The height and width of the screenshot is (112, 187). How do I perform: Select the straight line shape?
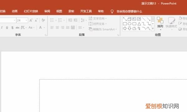click(144, 19)
